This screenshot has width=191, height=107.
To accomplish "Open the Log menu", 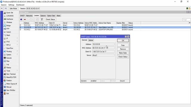I will tap(7, 64).
